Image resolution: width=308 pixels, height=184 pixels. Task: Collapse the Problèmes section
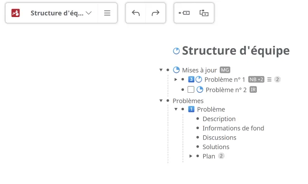[161, 101]
